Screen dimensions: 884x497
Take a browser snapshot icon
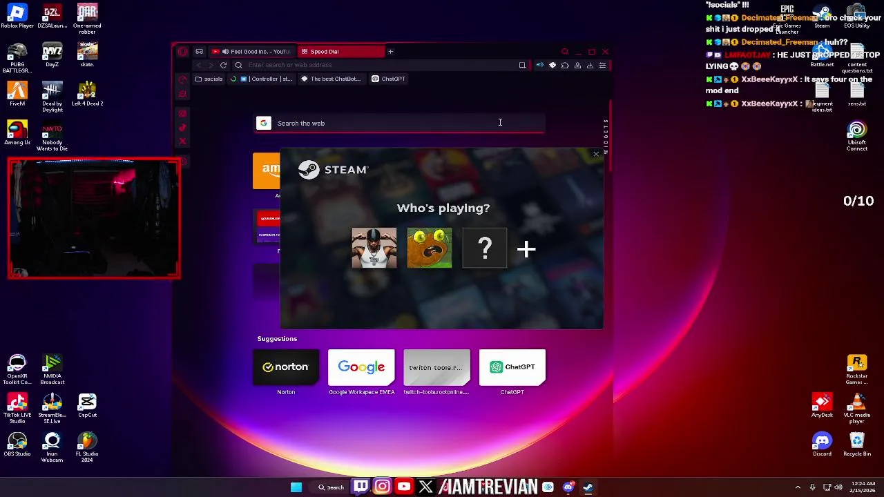click(522, 65)
